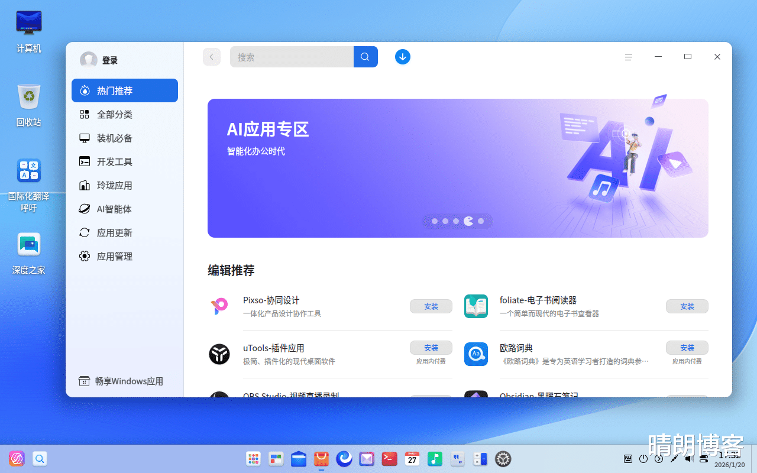The height and width of the screenshot is (473, 757).
Task: Go to 全部分类 in the sidebar
Action: pos(125,114)
